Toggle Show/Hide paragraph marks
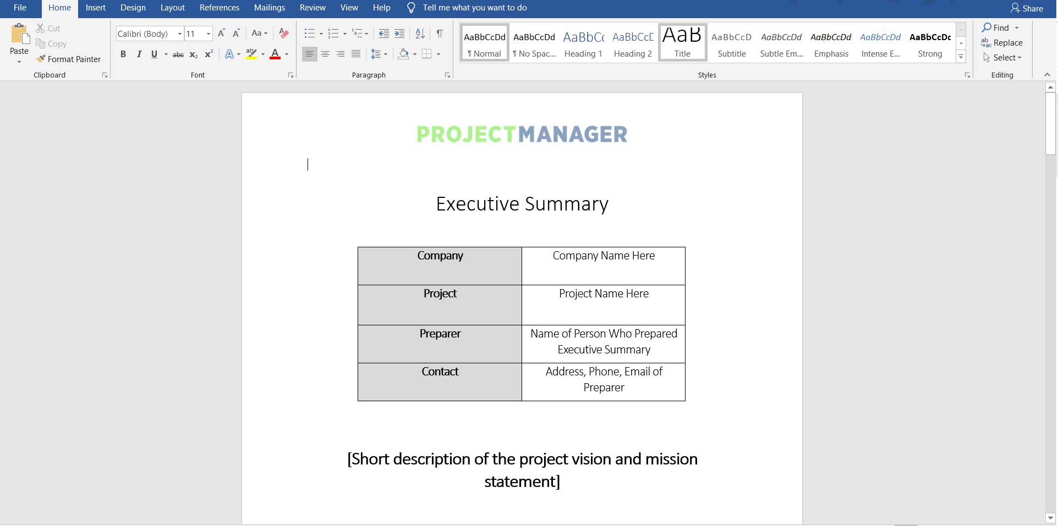 (x=440, y=34)
